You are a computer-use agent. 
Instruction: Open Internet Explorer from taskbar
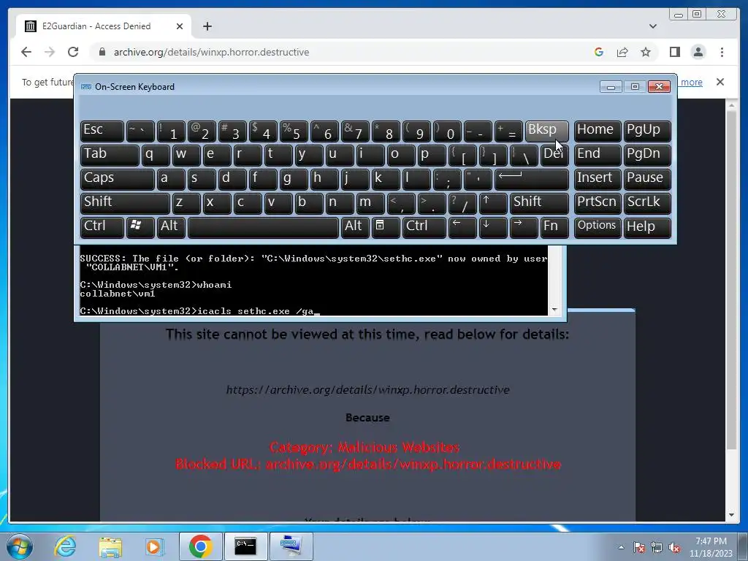pyautogui.click(x=65, y=546)
